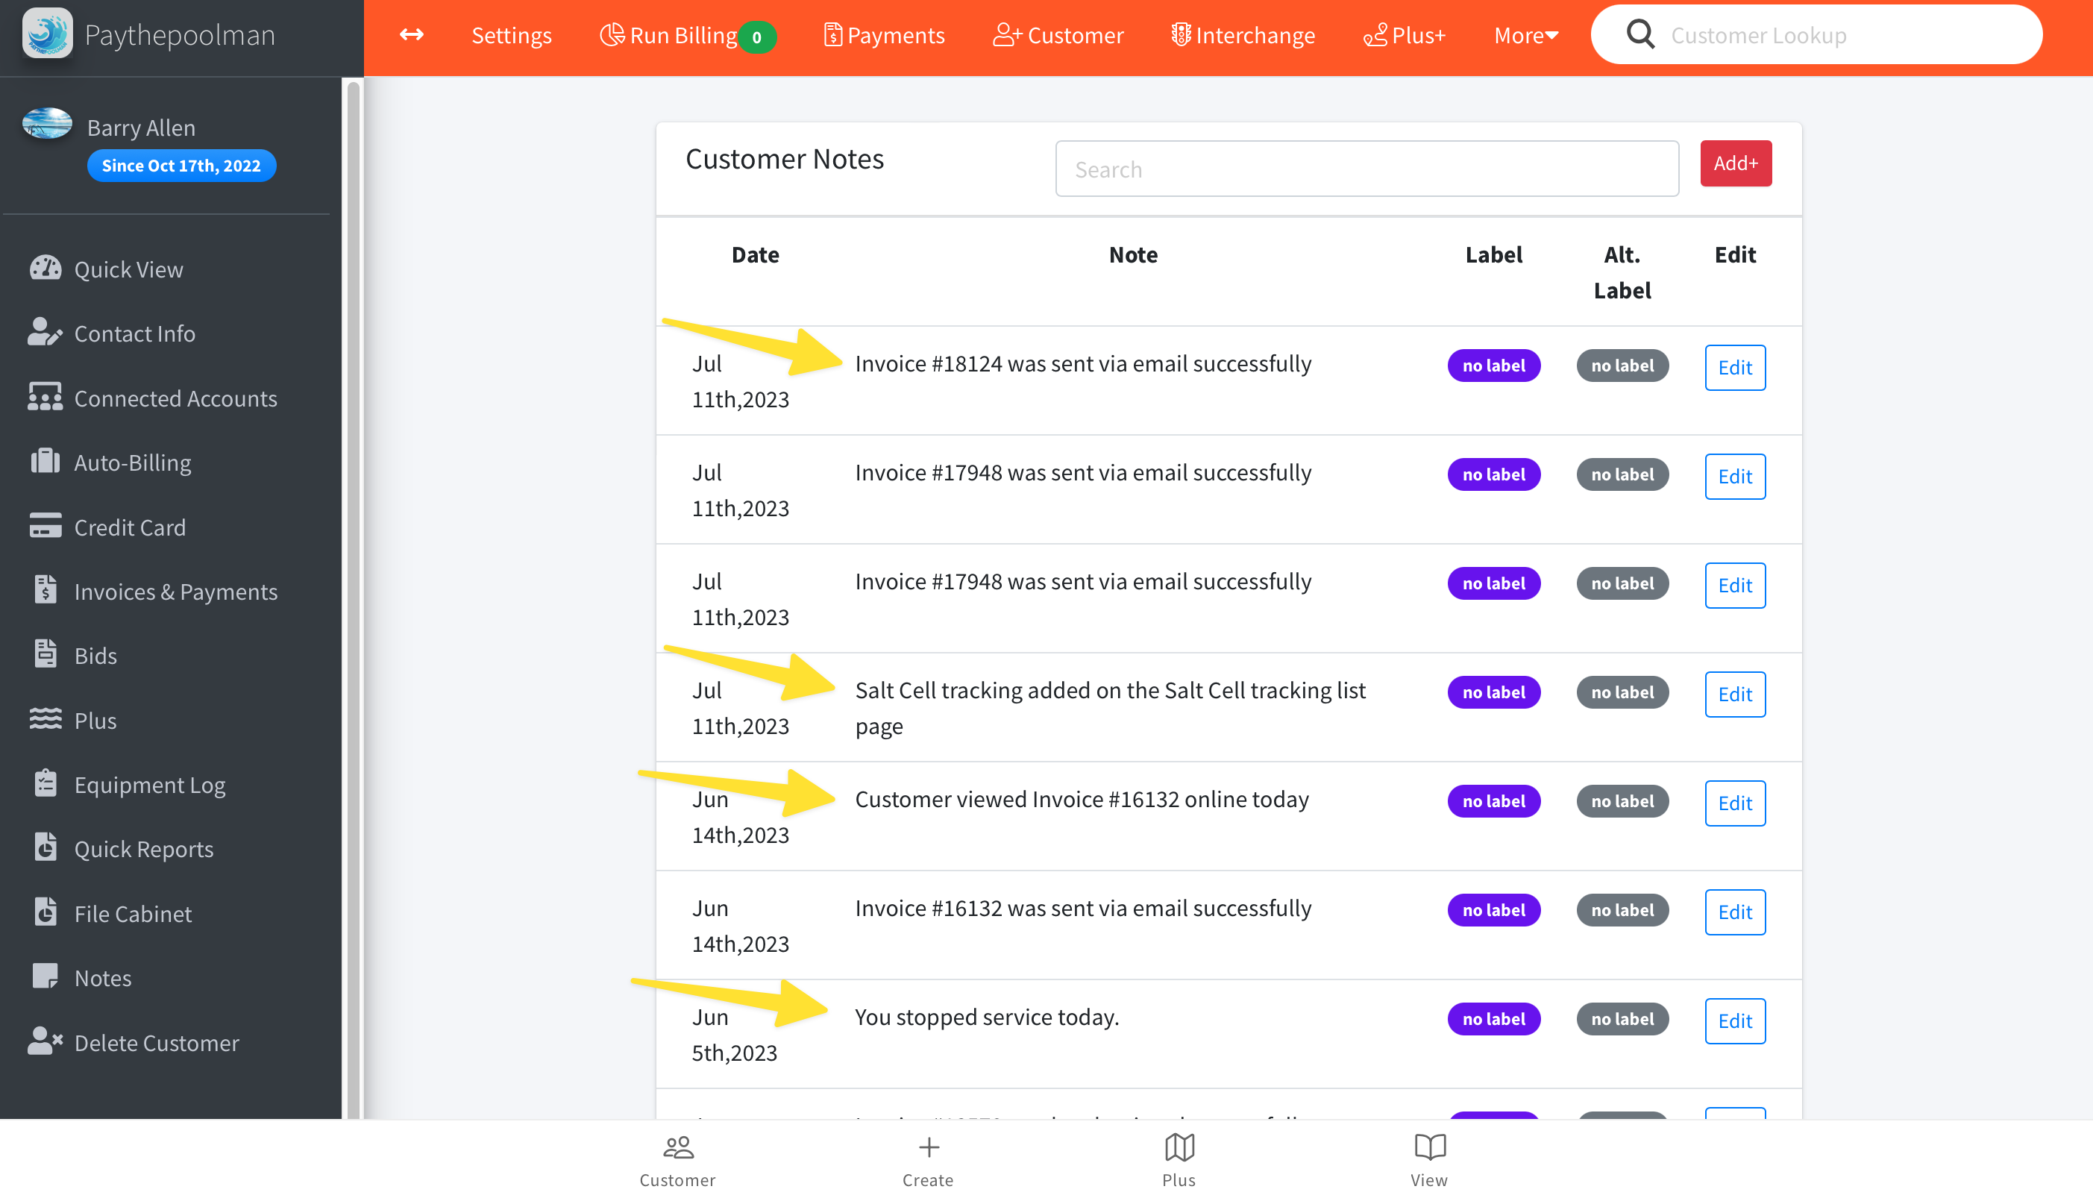Select the Delete Customer user icon
Viewport: 2093px width, 1204px height.
point(45,1041)
